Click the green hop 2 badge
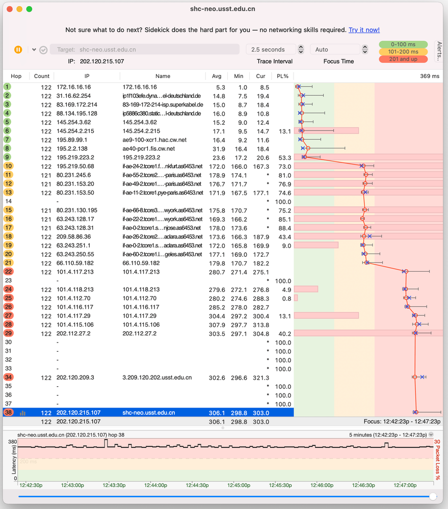 [7, 95]
